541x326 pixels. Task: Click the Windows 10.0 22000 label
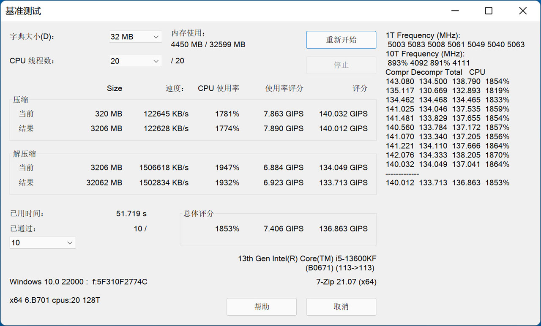click(x=78, y=282)
